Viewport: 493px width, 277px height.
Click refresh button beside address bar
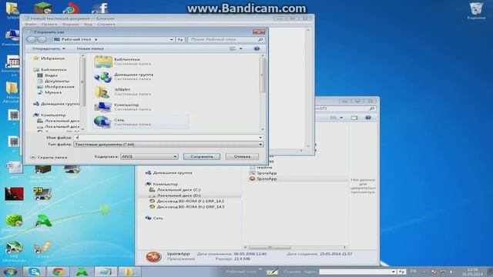tap(180, 39)
